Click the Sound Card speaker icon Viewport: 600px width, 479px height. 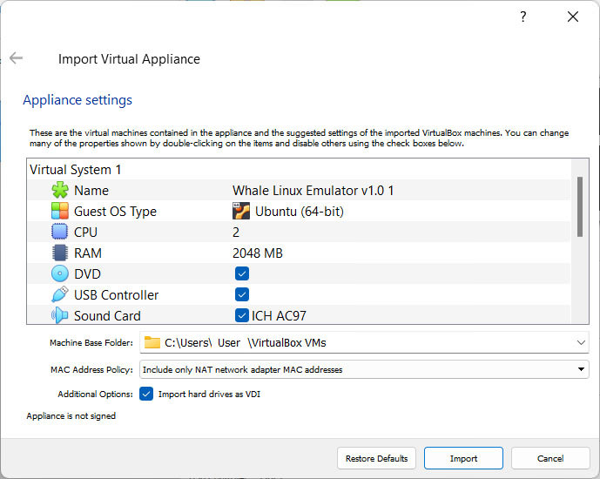point(60,315)
